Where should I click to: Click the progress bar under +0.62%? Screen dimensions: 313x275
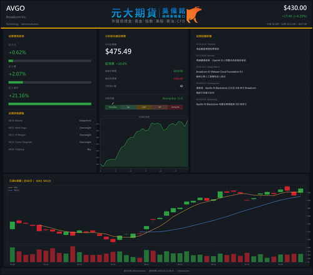[50, 61]
